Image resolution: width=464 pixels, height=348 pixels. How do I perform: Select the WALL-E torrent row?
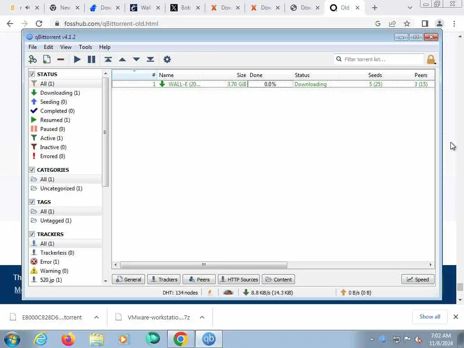click(273, 84)
